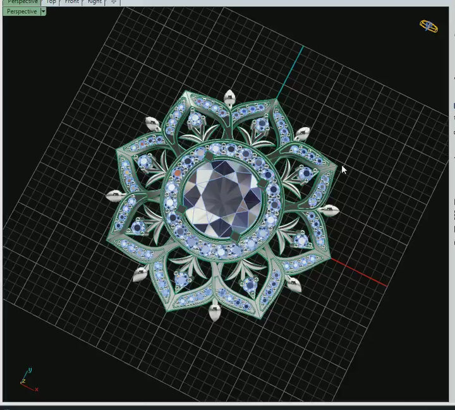Viewport: 455px width, 410px height.
Task: Select the Perspective tab in the tab strip
Action: click(23, 2)
